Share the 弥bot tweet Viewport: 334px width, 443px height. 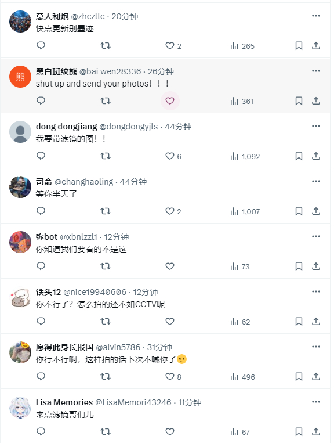pyautogui.click(x=316, y=266)
